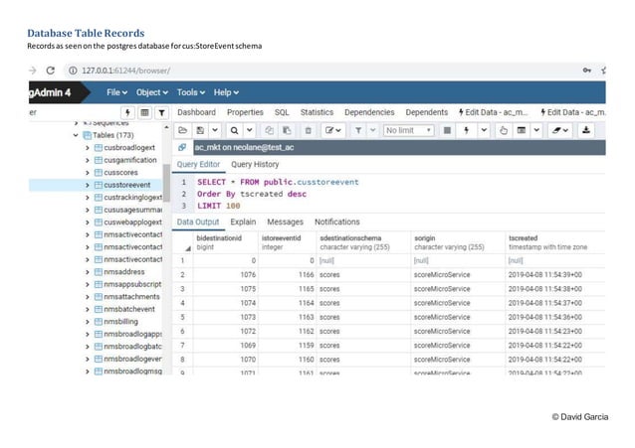Expand the nmsaddress table node
Screen dimensions: 635x448
[87, 271]
